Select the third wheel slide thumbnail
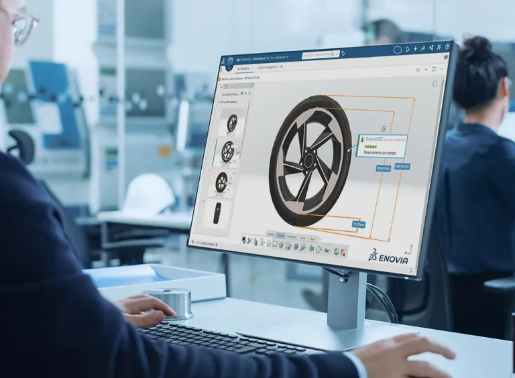This screenshot has width=515, height=378. point(222,182)
